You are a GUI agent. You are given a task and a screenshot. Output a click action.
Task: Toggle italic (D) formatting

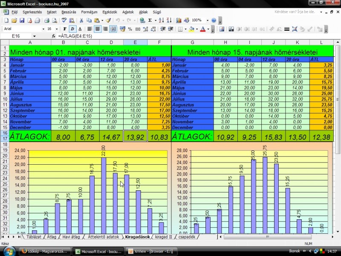72,29
